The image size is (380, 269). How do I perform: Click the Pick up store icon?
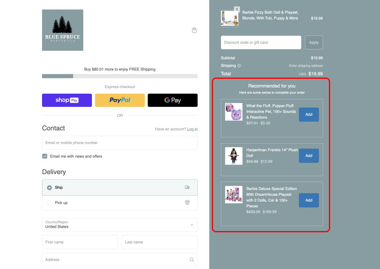pos(188,203)
